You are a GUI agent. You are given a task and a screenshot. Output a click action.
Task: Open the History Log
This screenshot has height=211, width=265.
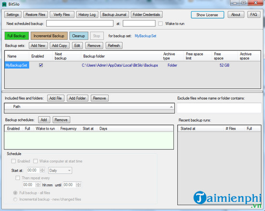tap(87, 14)
